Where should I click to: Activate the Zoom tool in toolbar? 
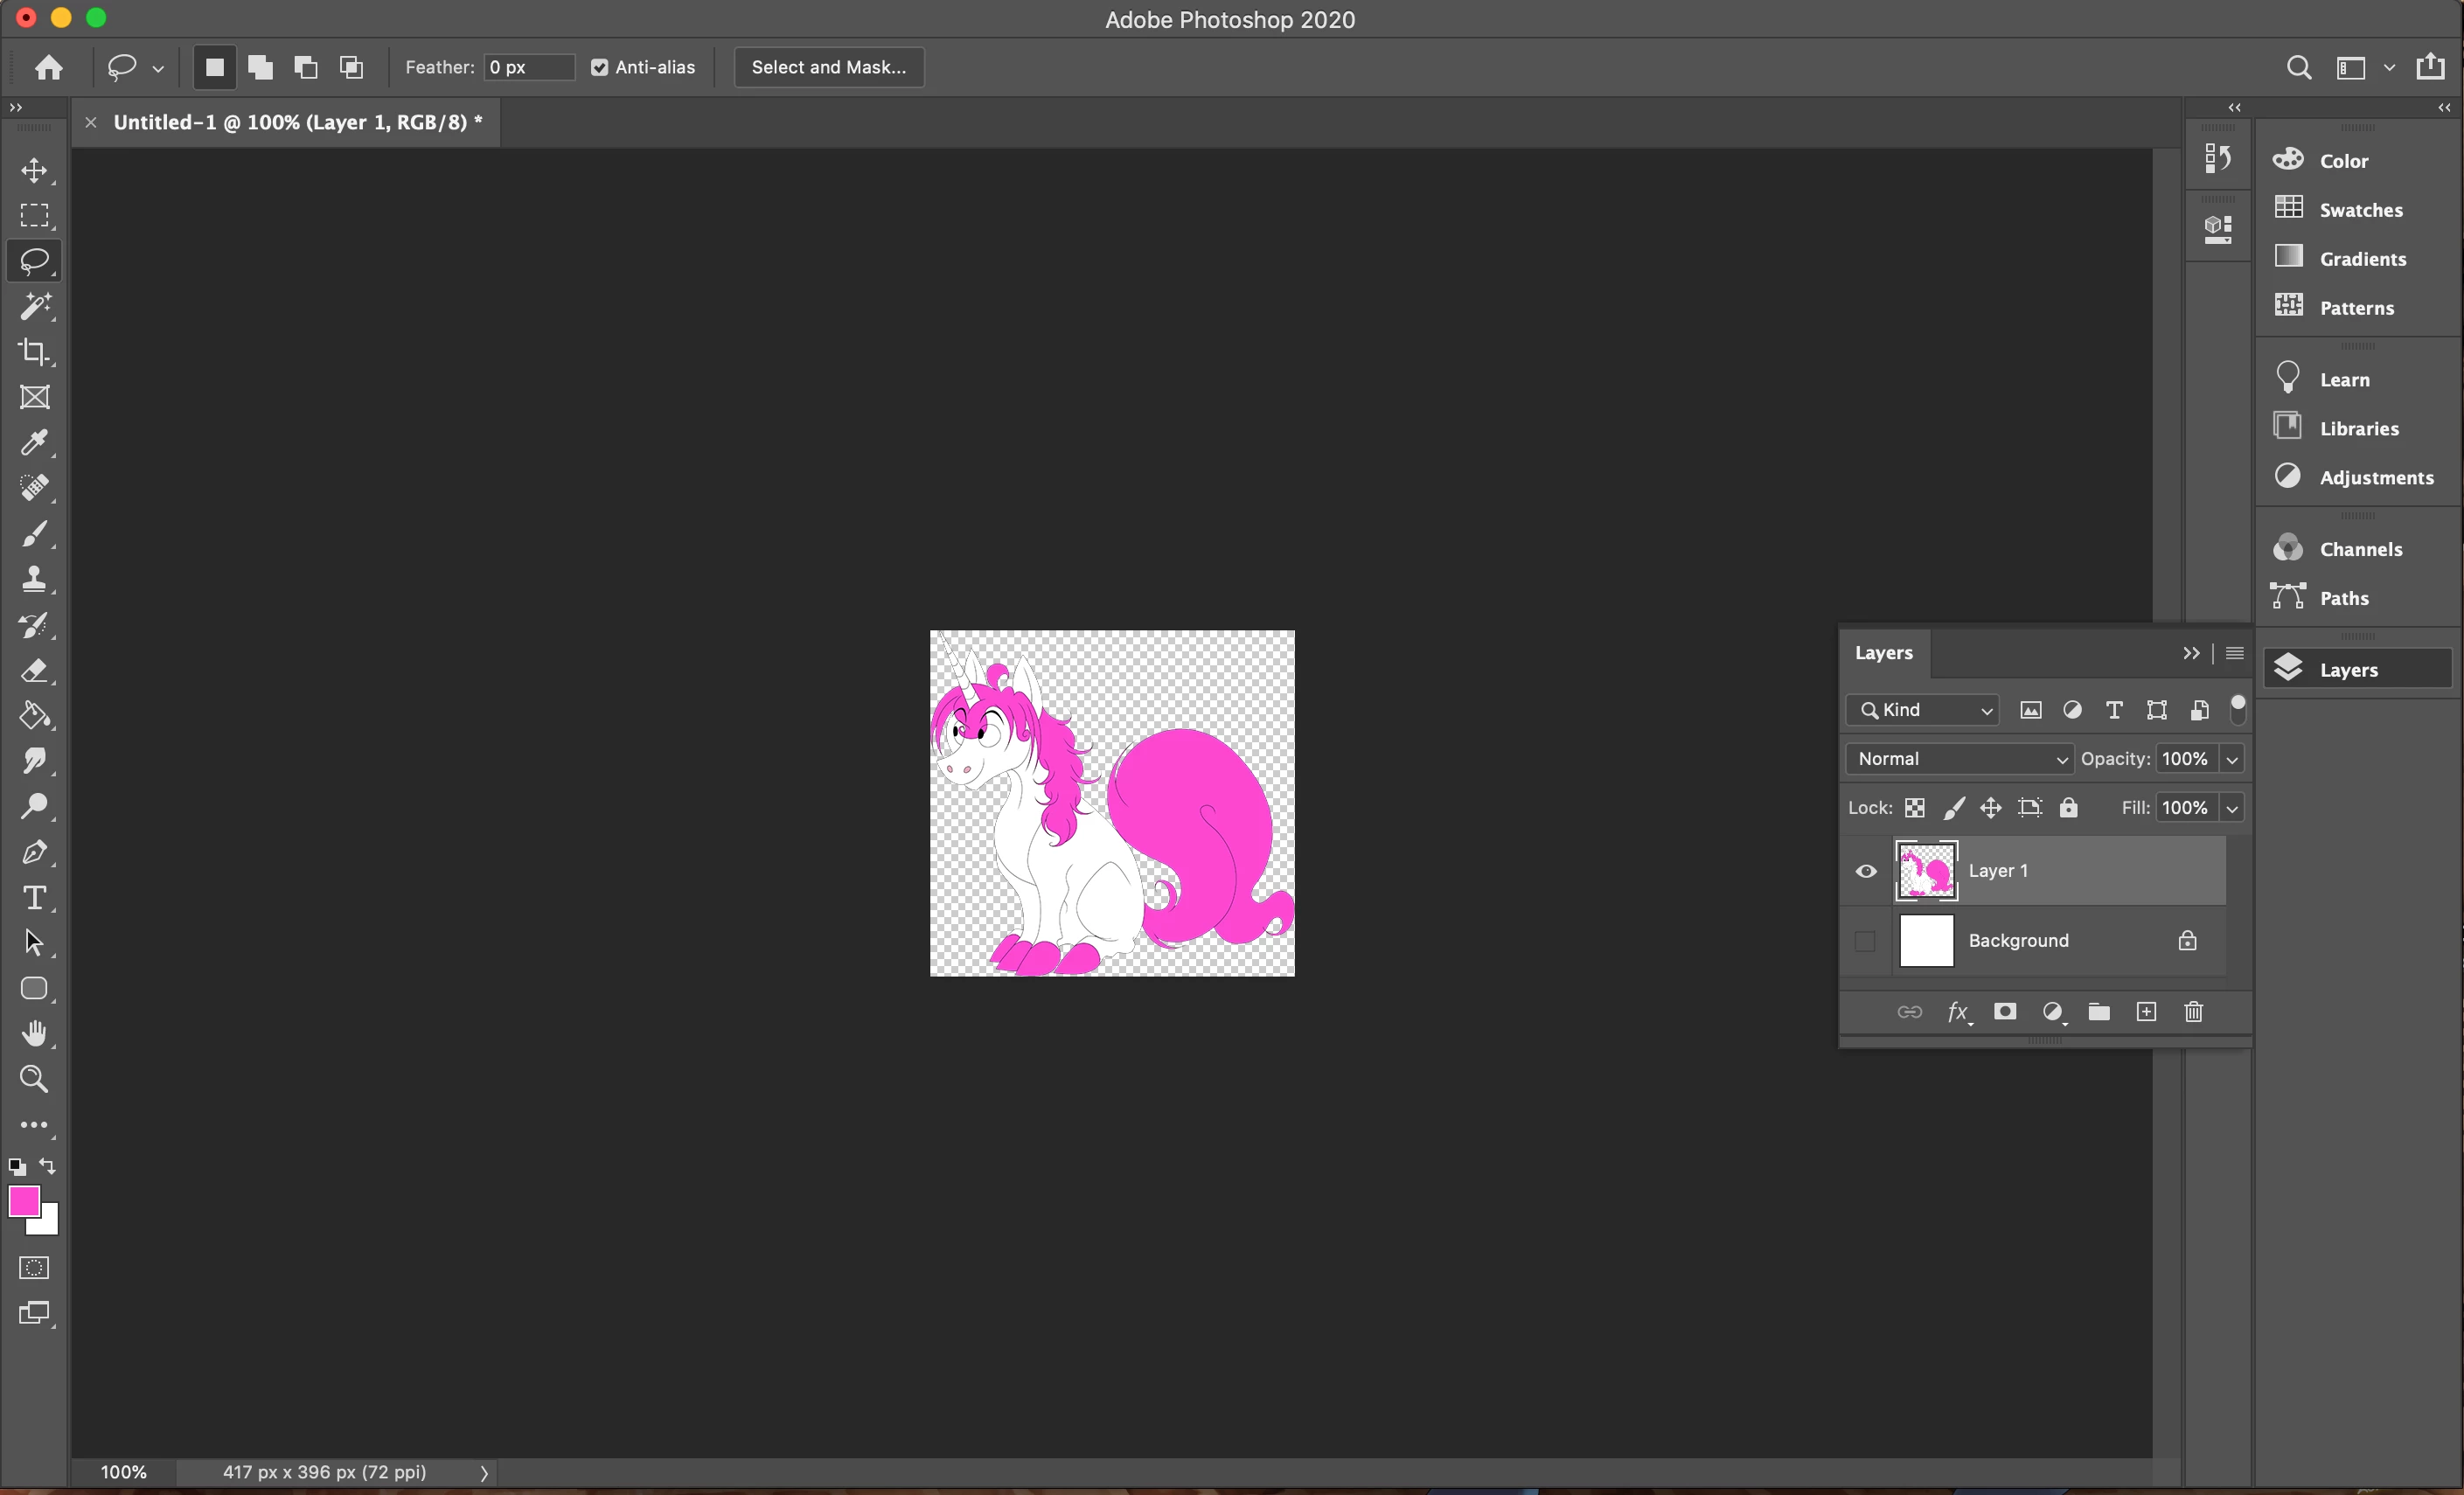pyautogui.click(x=34, y=1079)
